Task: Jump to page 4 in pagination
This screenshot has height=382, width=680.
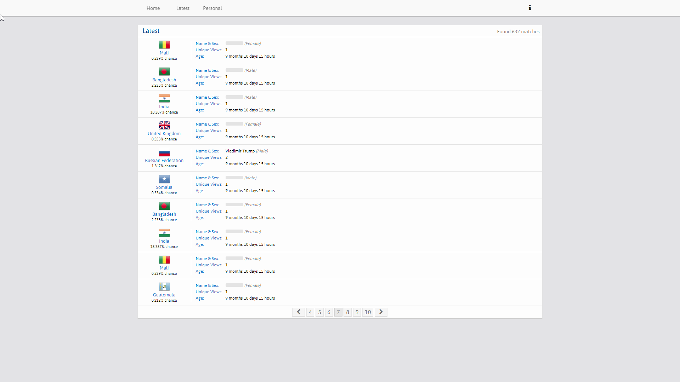Action: pos(310,312)
